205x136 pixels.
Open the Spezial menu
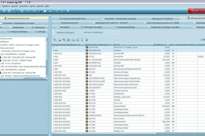[x=40, y=6]
